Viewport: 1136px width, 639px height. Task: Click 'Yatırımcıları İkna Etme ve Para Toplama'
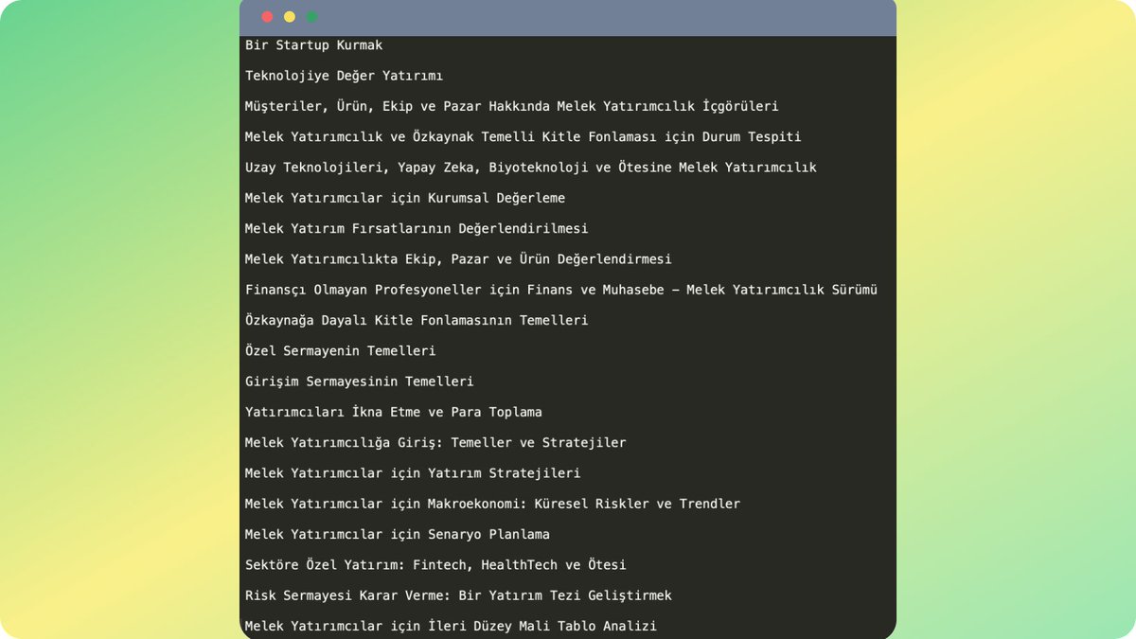[393, 412]
